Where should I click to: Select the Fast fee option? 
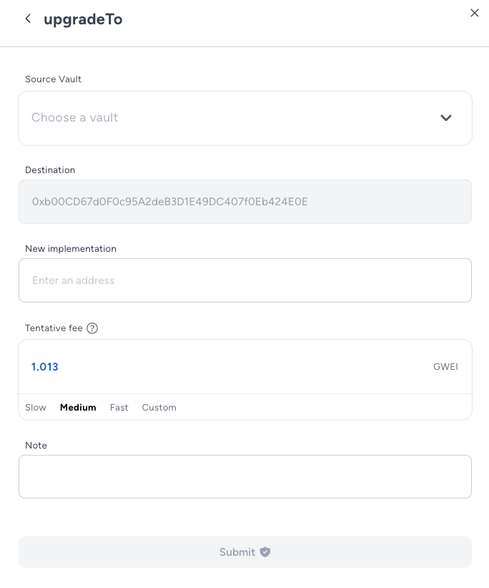tap(119, 407)
